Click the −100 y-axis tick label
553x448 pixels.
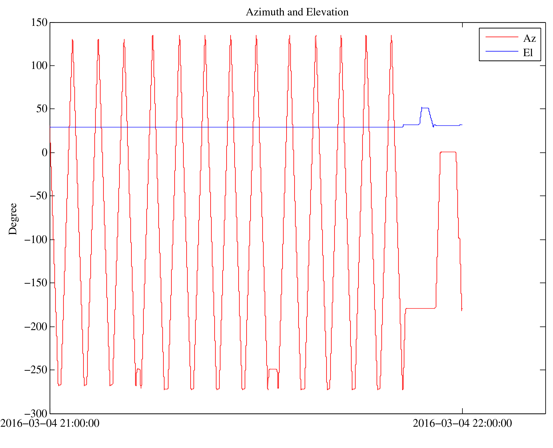pos(36,240)
